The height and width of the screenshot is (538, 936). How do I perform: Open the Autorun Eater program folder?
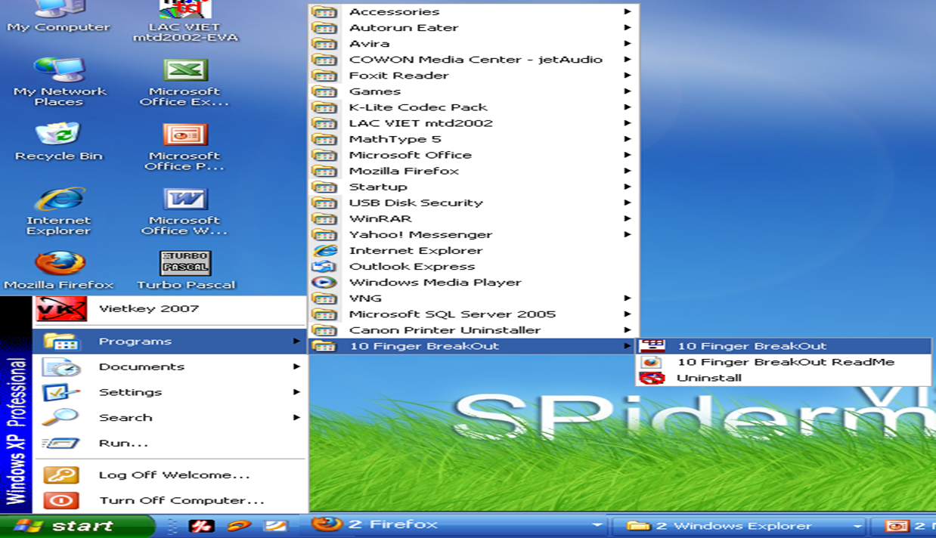point(473,28)
